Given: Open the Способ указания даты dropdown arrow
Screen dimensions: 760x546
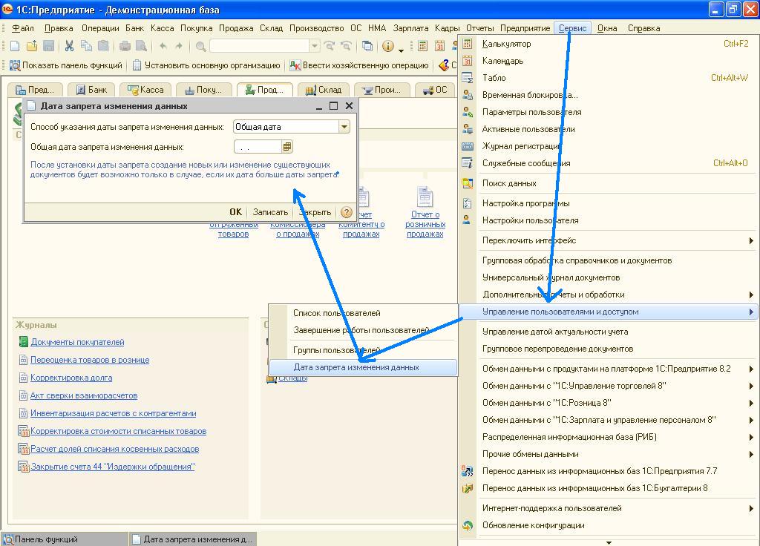Looking at the screenshot, I should pos(344,126).
